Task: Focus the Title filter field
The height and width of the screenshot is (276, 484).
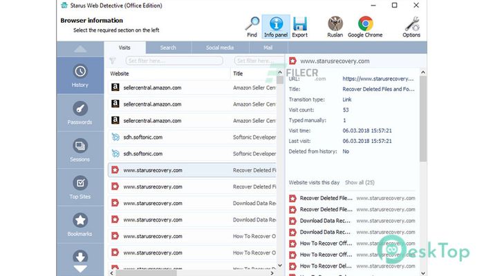Action: click(x=259, y=61)
